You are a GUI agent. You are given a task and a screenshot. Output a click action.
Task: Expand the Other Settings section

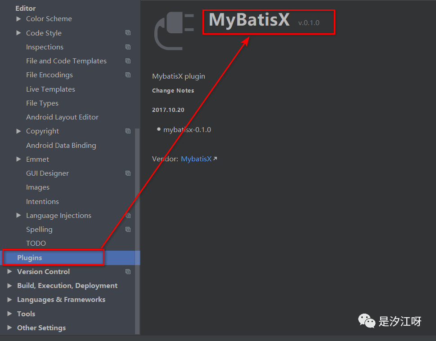pyautogui.click(x=9, y=328)
